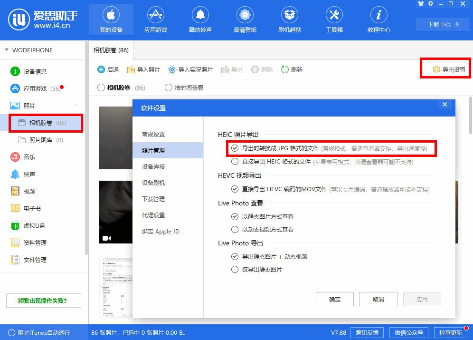Open the video thumbnail in camera roll

pos(116,212)
